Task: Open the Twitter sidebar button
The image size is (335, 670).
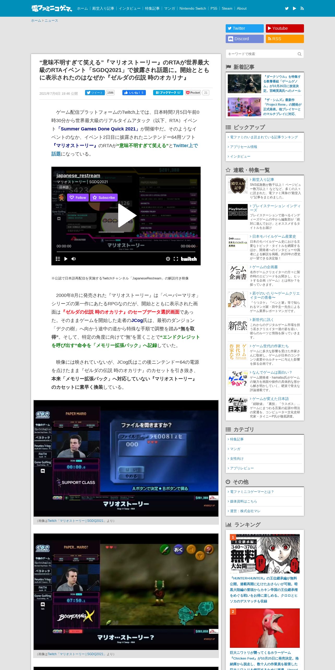Action: point(245,28)
